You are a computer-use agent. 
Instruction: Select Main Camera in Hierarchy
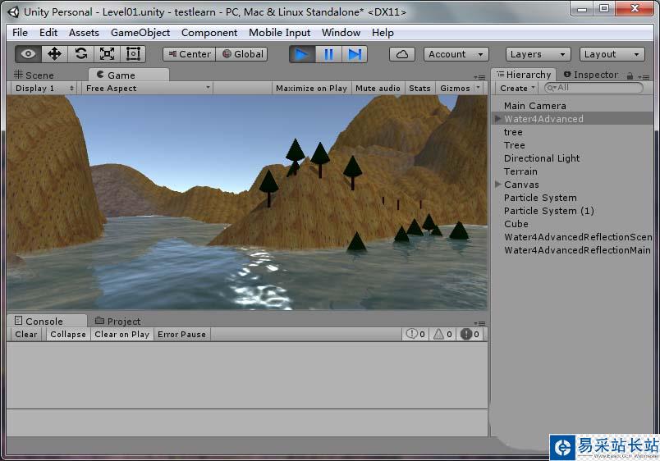[x=534, y=106]
